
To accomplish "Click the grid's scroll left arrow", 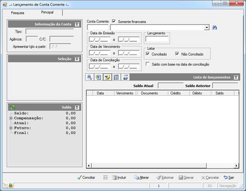I will [x=89, y=166].
